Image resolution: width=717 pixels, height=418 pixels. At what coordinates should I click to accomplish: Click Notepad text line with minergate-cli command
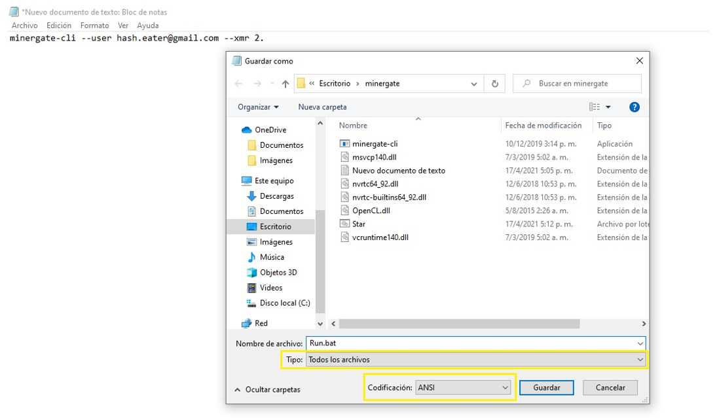(137, 39)
